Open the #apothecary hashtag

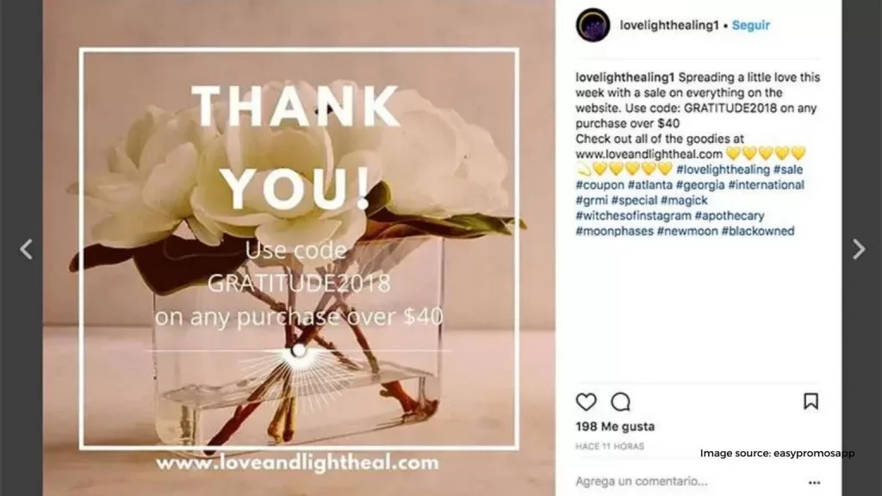[729, 216]
